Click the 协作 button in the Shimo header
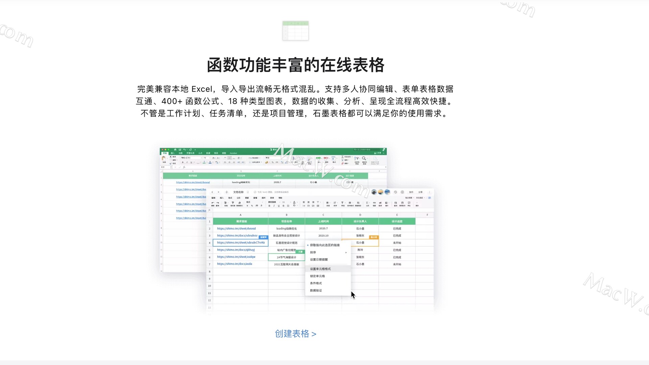 point(411,192)
